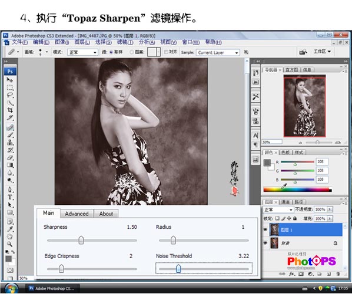The height and width of the screenshot is (294, 352).
Task: Select the Rectangular Marquee tool
Action: click(9, 87)
